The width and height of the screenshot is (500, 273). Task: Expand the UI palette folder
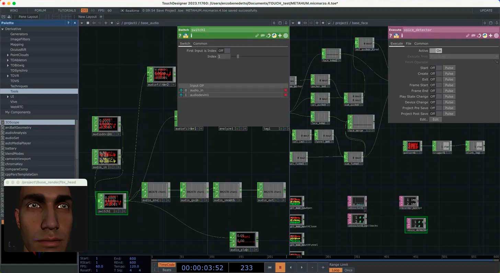point(8,96)
